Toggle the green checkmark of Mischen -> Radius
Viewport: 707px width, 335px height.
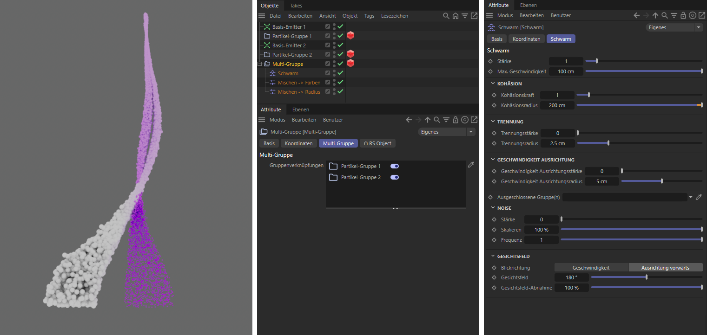(x=340, y=92)
